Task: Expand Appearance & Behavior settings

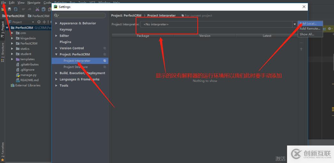Action: click(x=56, y=23)
